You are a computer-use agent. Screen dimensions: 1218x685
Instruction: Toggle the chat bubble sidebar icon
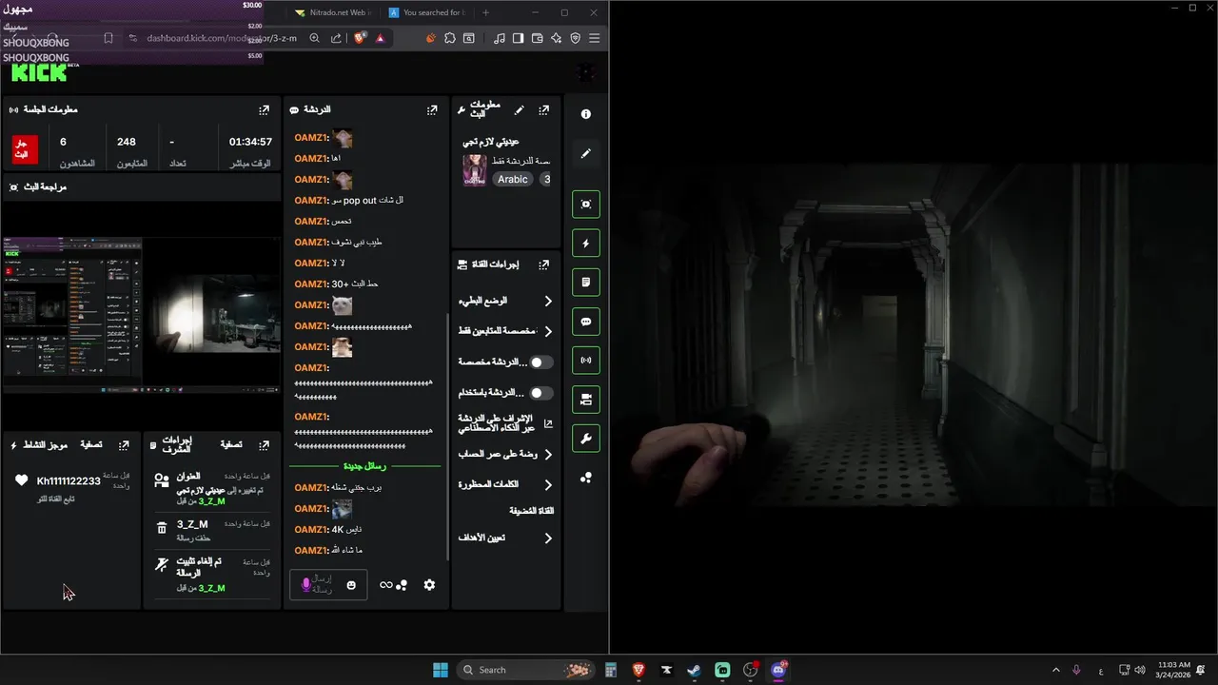(586, 322)
